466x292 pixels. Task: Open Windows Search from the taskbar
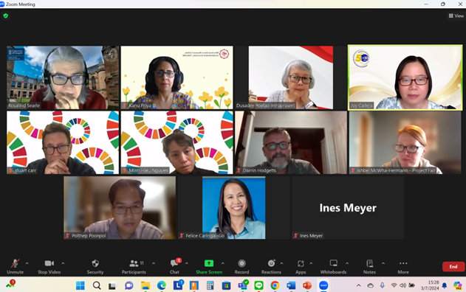[97, 285]
